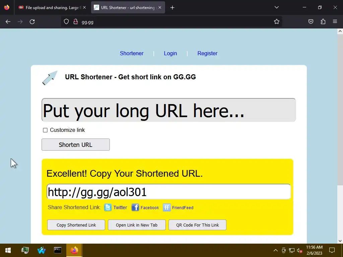Enable the Customize link checkbox
The image size is (343, 257).
(x=45, y=130)
